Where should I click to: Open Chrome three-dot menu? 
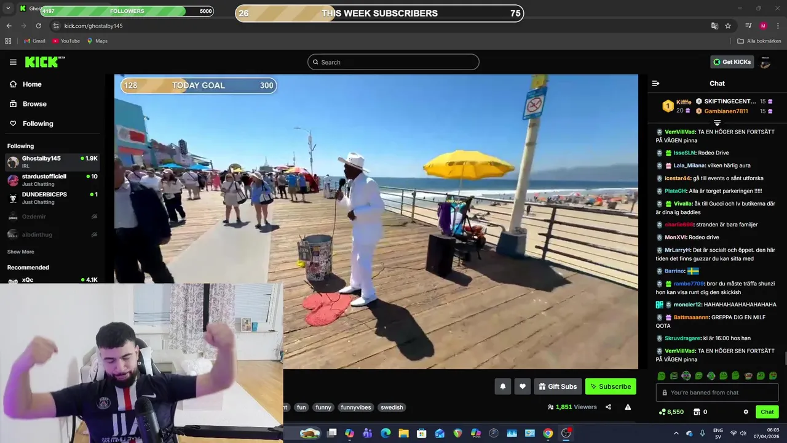pyautogui.click(x=778, y=26)
